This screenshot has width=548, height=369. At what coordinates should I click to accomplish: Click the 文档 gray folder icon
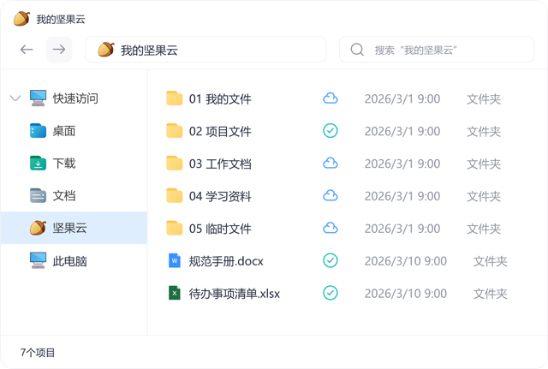[x=38, y=196]
